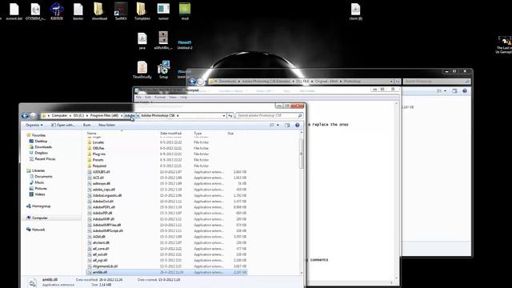Open Videos library
512x288 pixels.
click(x=40, y=194)
